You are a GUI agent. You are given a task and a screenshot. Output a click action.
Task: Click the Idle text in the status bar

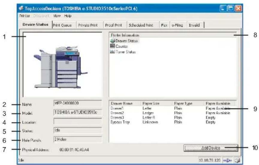tap(21, 160)
